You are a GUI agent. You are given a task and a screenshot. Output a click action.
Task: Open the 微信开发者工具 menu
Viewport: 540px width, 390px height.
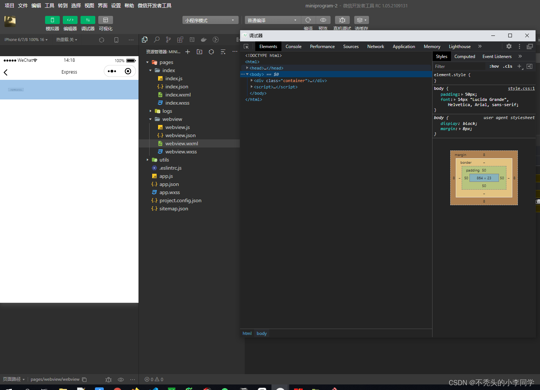(x=154, y=6)
